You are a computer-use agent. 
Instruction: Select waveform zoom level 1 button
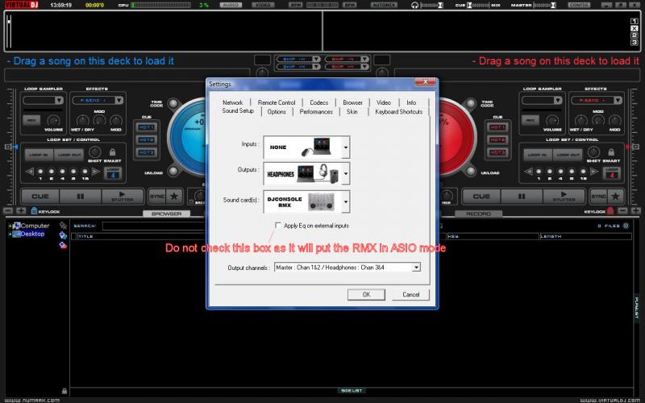(635, 22)
